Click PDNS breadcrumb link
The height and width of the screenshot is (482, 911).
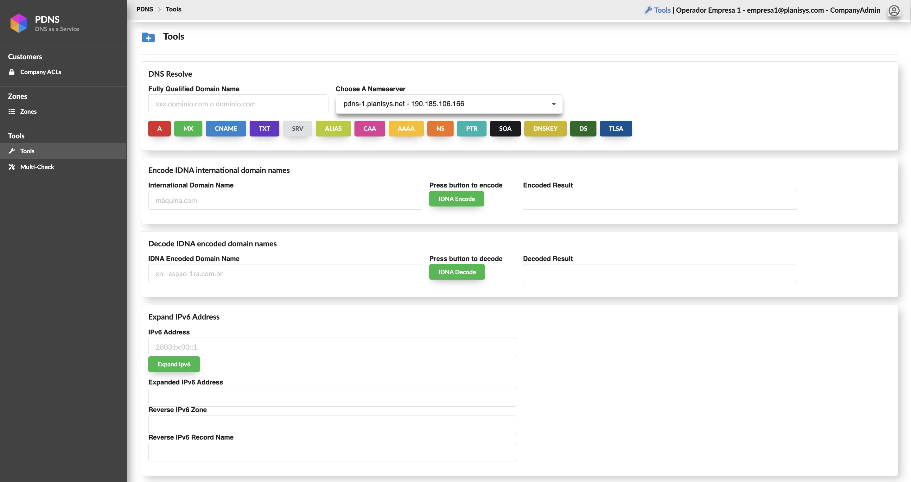[x=145, y=9]
